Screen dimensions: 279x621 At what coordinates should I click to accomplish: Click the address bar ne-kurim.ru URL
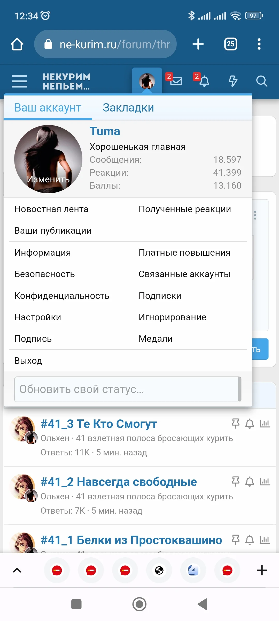105,44
